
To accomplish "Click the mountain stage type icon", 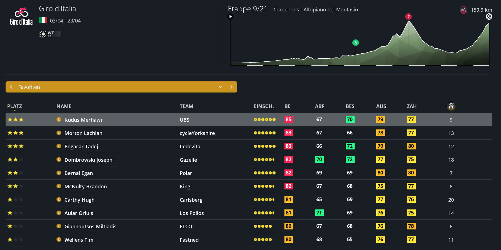I will [x=463, y=10].
